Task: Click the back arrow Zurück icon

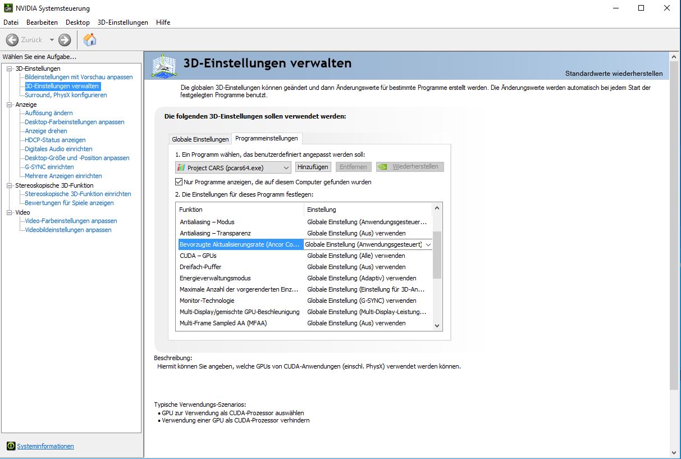Action: (x=12, y=40)
